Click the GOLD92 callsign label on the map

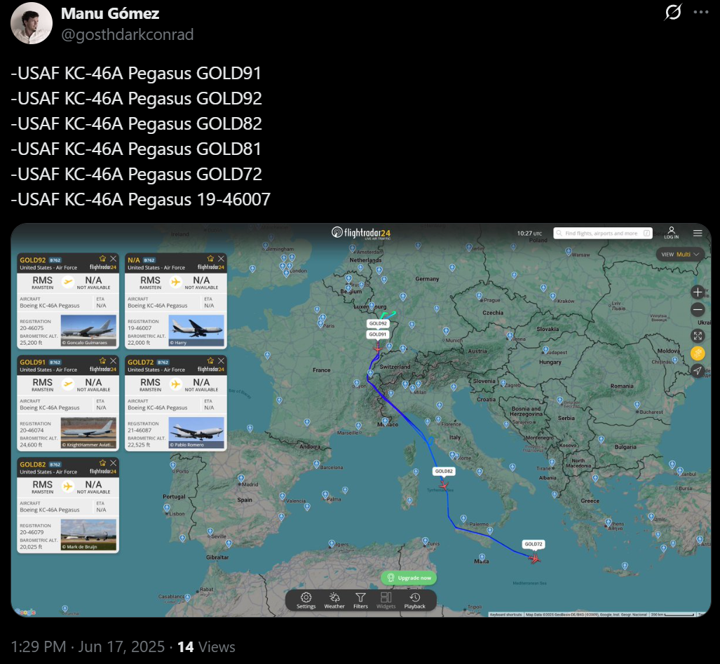[x=378, y=323]
